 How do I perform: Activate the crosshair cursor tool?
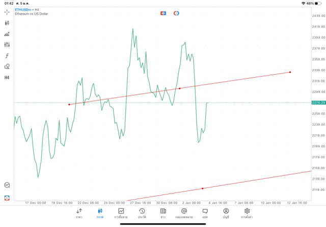tap(7, 12)
